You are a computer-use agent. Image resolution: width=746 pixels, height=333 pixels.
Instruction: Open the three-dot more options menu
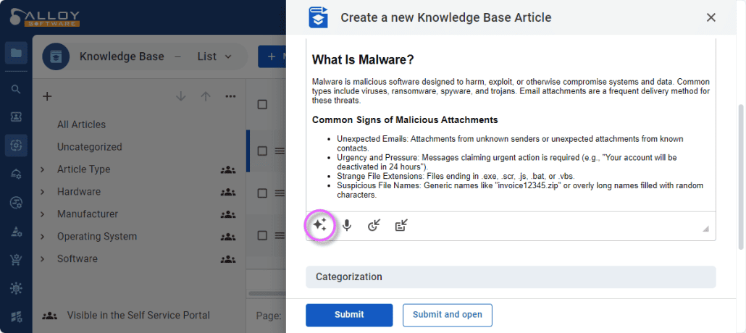[x=230, y=96]
